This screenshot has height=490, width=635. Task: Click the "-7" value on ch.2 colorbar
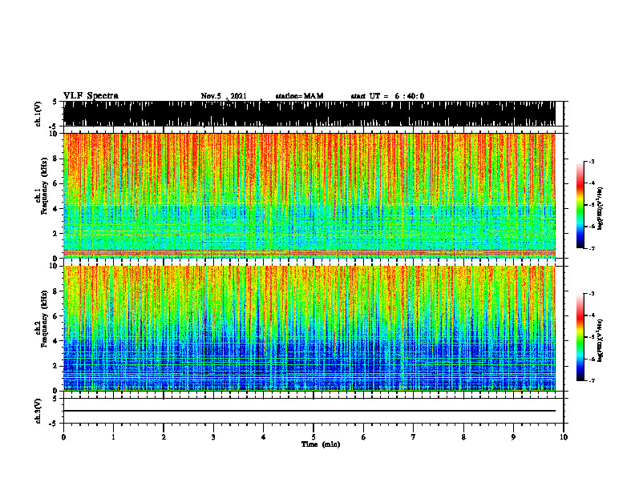click(592, 380)
